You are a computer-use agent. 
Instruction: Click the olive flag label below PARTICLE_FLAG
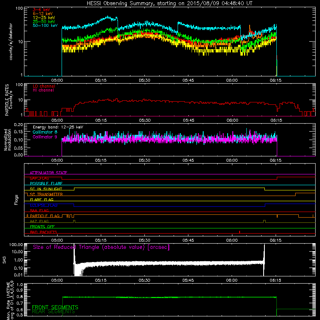[39, 221]
